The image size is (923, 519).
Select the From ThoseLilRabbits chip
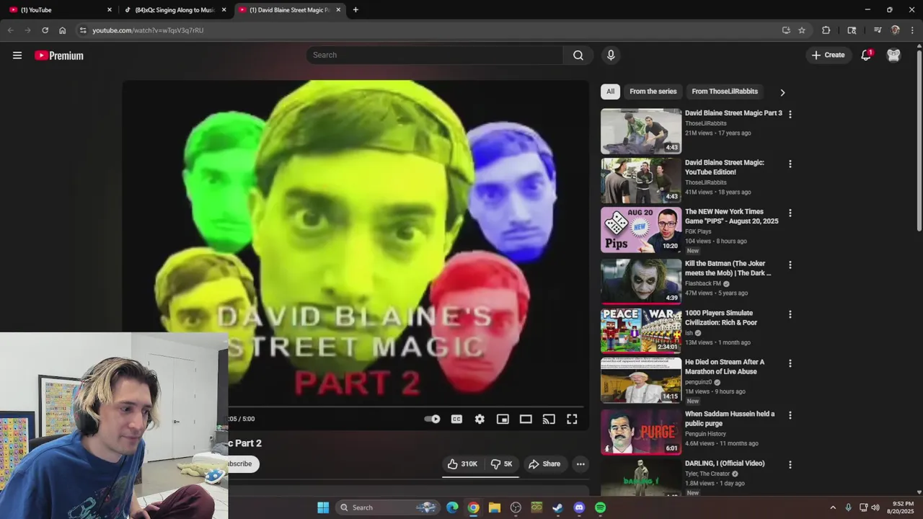tap(725, 92)
